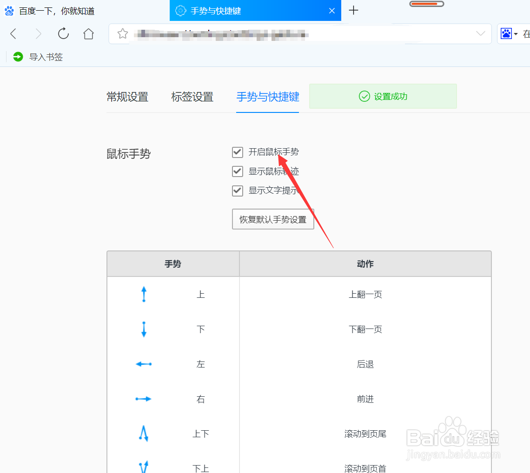Refresh the current page
This screenshot has height=473, width=530.
point(63,33)
